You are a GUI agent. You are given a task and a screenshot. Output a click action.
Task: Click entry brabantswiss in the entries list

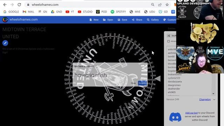tap(175, 75)
